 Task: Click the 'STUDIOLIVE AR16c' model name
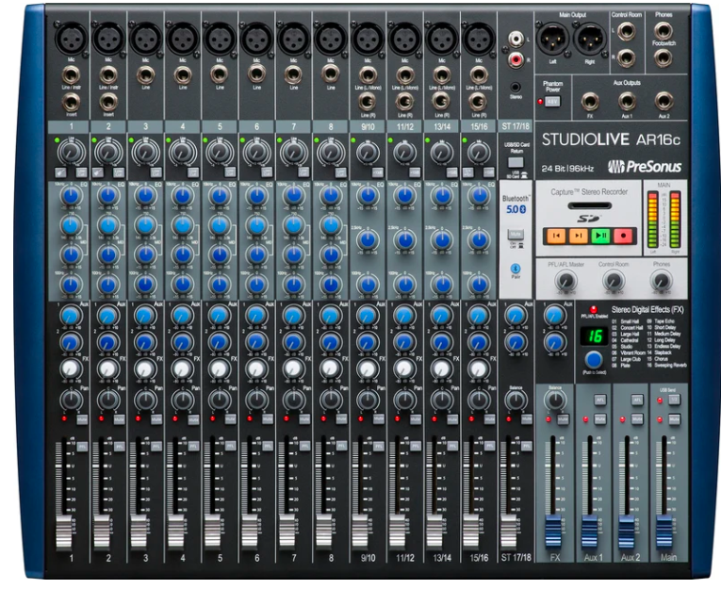click(611, 139)
